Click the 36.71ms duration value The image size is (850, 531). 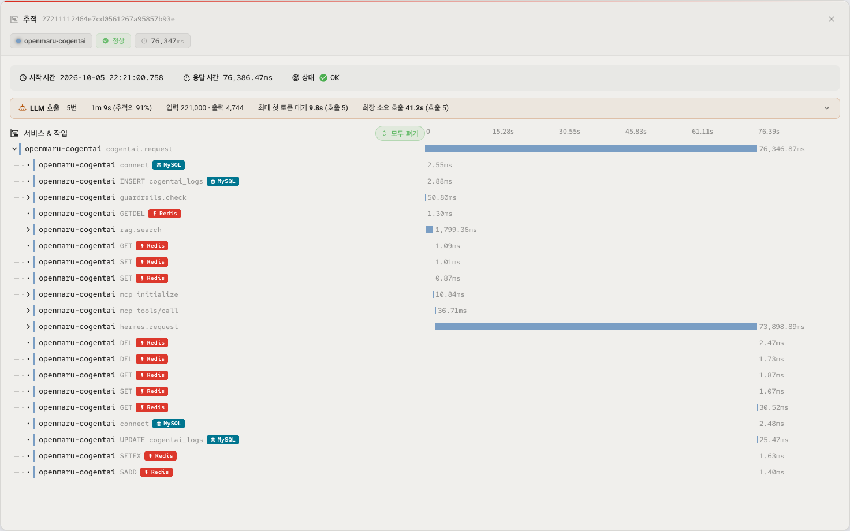point(452,311)
